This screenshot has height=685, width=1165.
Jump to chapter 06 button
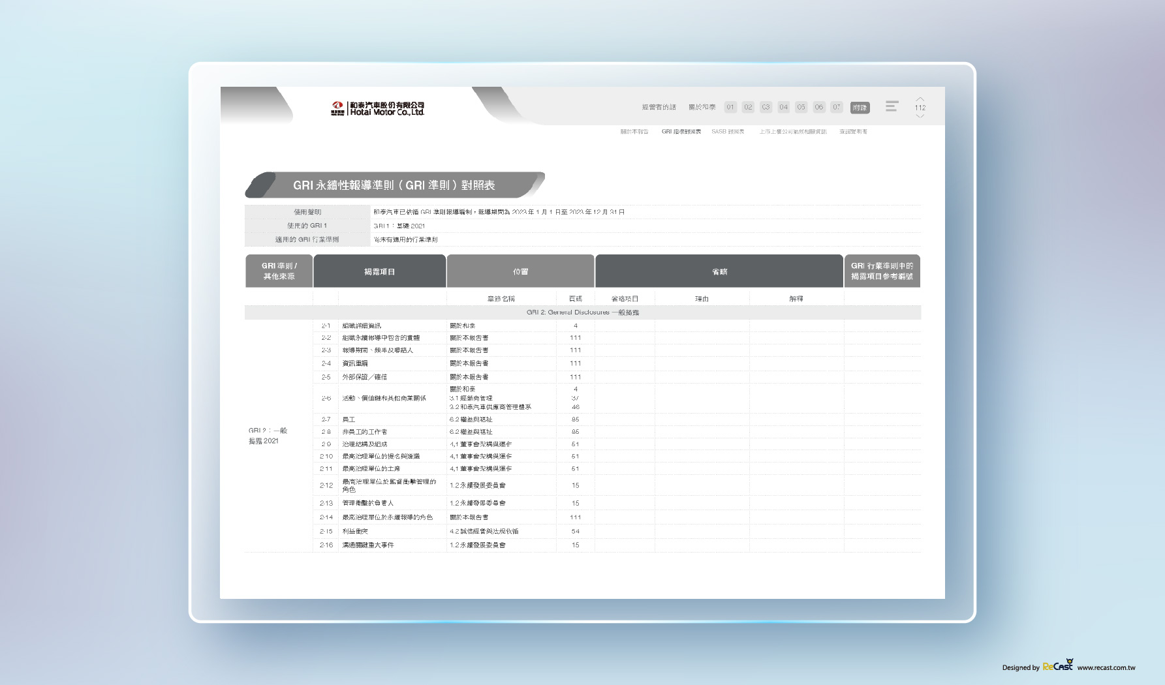click(x=818, y=107)
